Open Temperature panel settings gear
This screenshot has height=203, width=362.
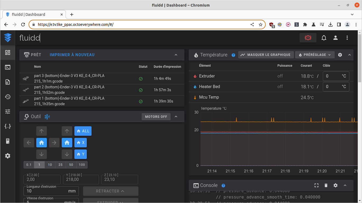(x=340, y=55)
